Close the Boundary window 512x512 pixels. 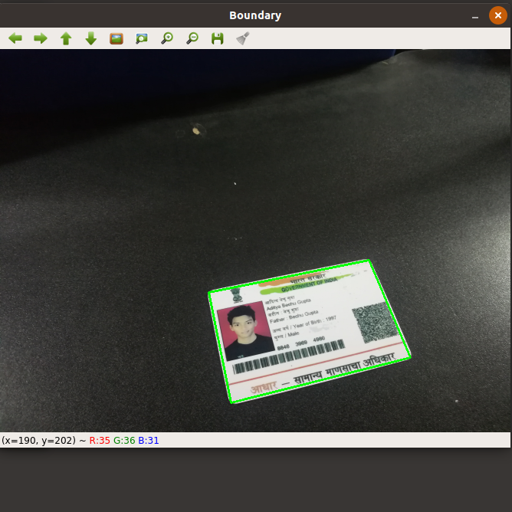tap(498, 15)
